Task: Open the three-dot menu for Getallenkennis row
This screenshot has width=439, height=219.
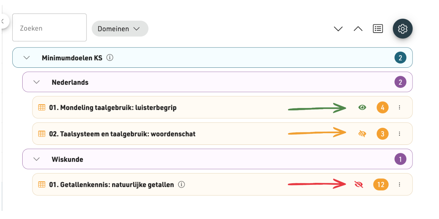Action: [399, 184]
